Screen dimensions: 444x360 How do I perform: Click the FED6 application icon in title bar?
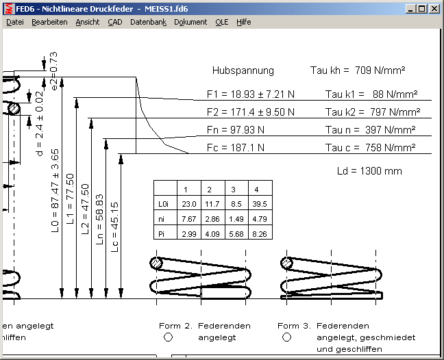pyautogui.click(x=8, y=9)
